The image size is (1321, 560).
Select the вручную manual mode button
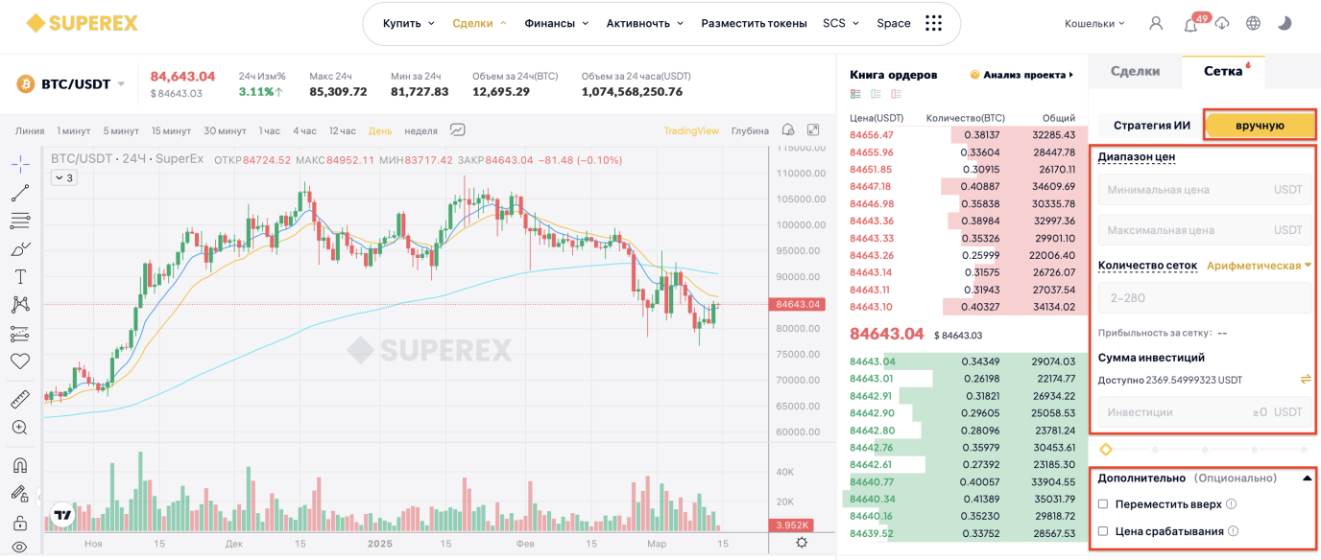pyautogui.click(x=1260, y=125)
